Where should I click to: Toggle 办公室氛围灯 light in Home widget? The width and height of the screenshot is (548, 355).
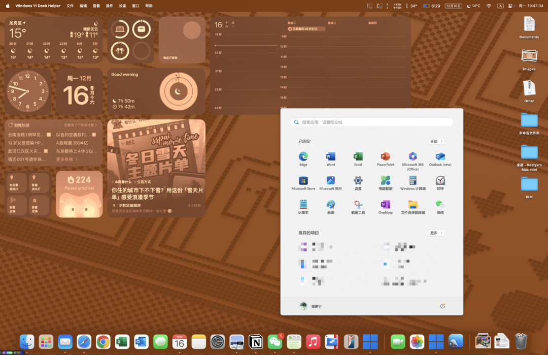pos(16,182)
